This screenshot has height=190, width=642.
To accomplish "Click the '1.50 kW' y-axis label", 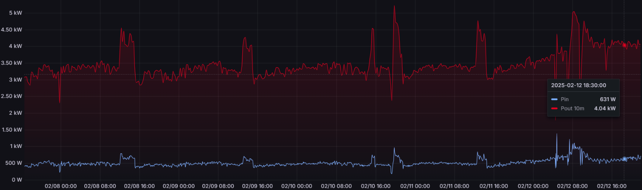I will coord(12,130).
